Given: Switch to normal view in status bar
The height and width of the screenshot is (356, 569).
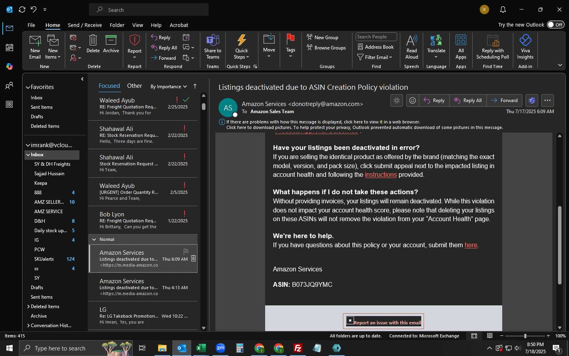Looking at the screenshot, I should point(474,336).
